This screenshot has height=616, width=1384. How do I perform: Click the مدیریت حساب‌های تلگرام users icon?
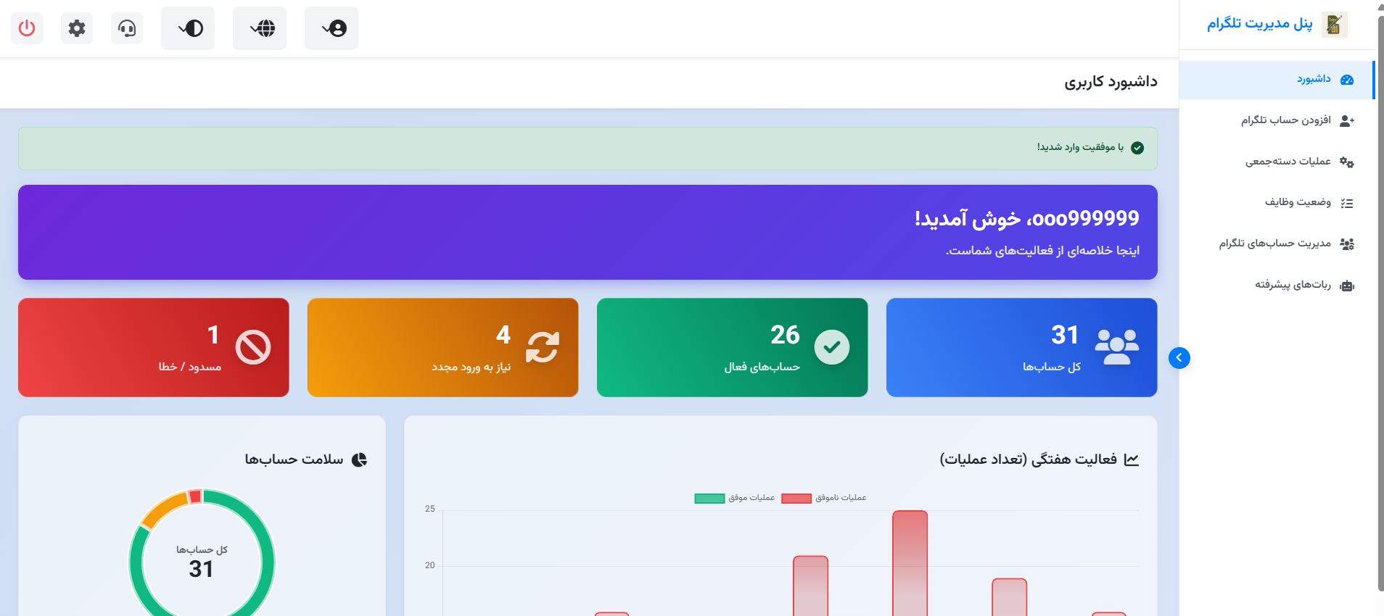1346,244
